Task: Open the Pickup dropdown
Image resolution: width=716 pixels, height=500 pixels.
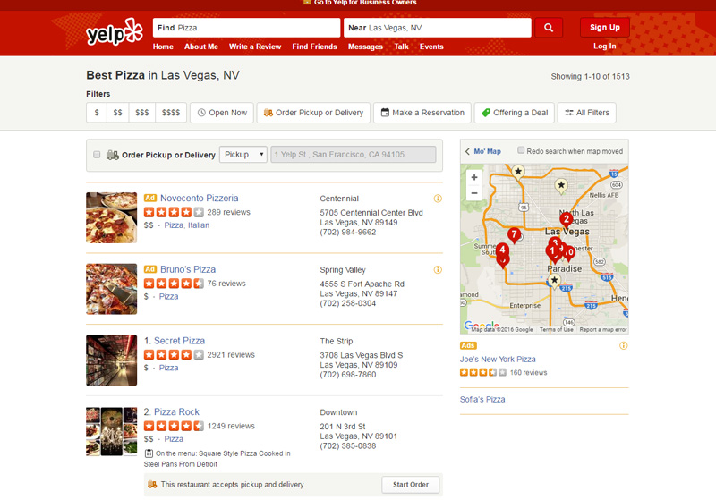Action: click(243, 155)
